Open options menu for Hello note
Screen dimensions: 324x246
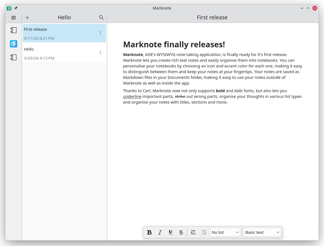click(x=100, y=53)
